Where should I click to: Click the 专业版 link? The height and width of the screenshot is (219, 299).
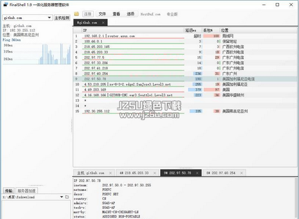coord(172,14)
